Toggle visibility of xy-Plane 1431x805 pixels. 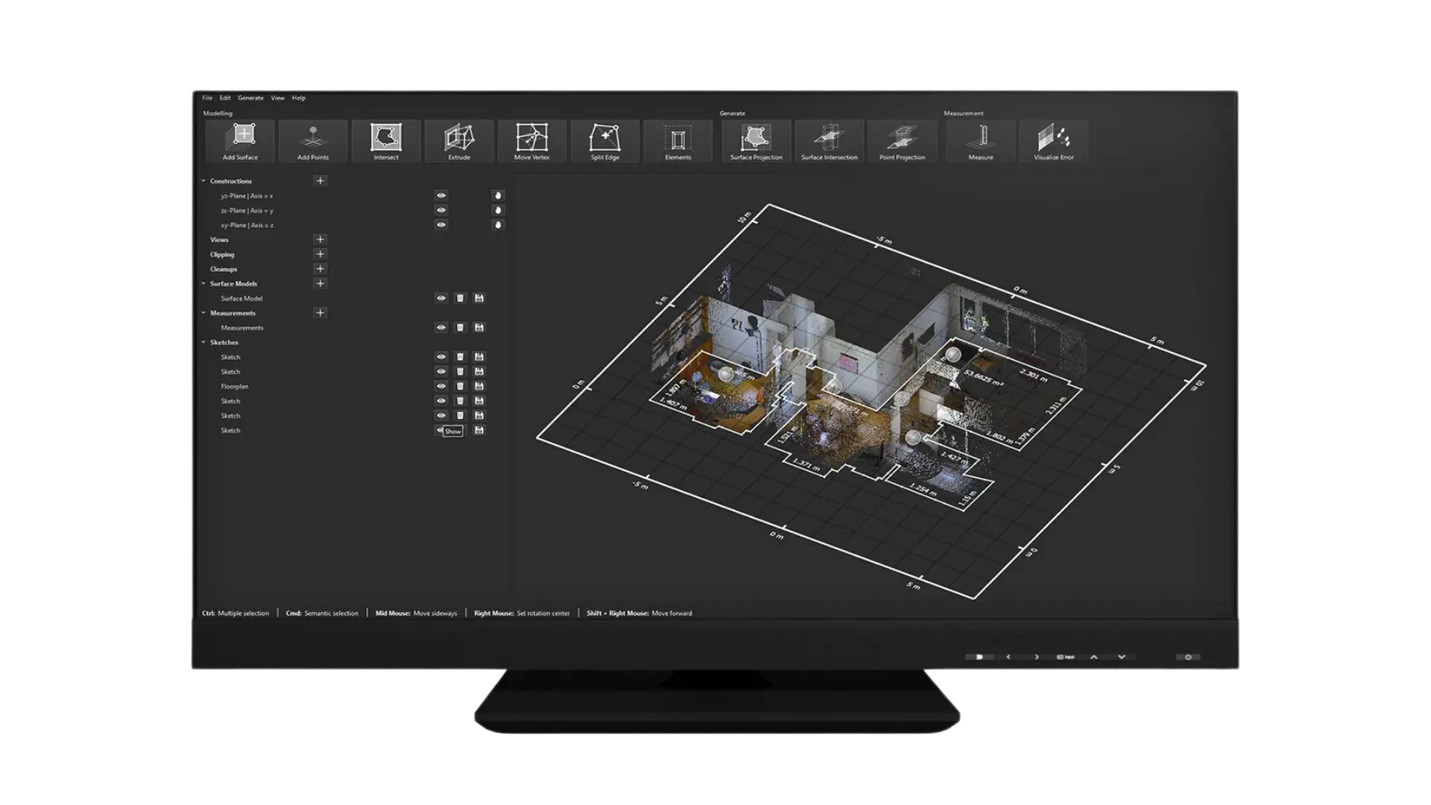[441, 224]
